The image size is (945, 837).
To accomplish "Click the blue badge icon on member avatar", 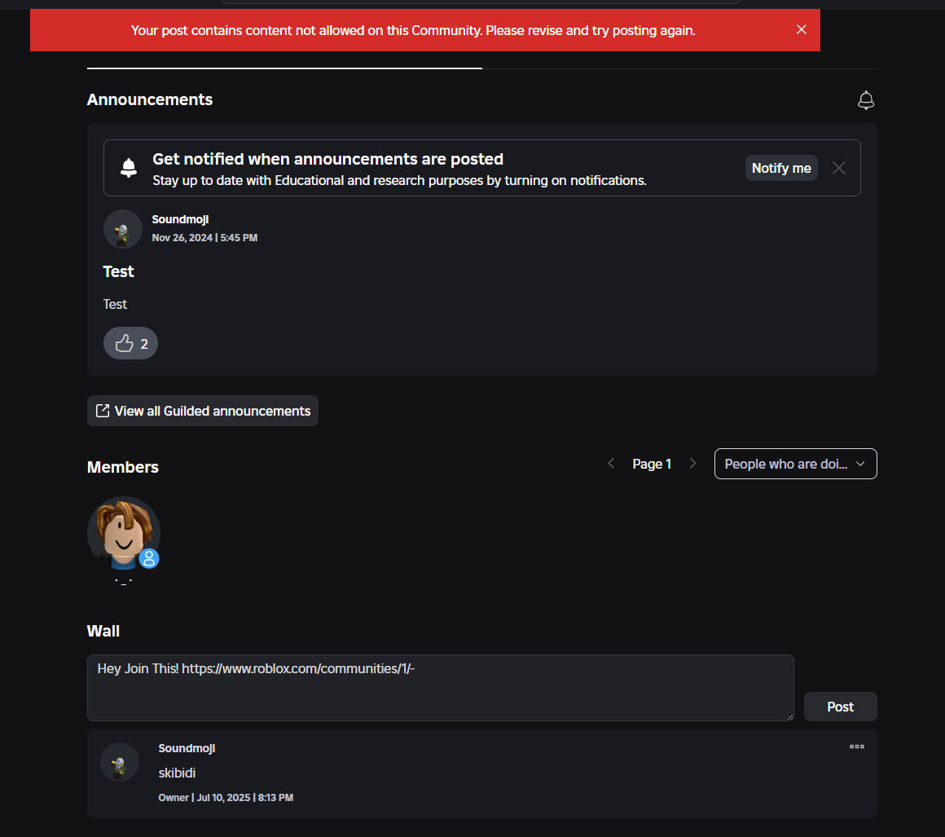I will (x=149, y=558).
